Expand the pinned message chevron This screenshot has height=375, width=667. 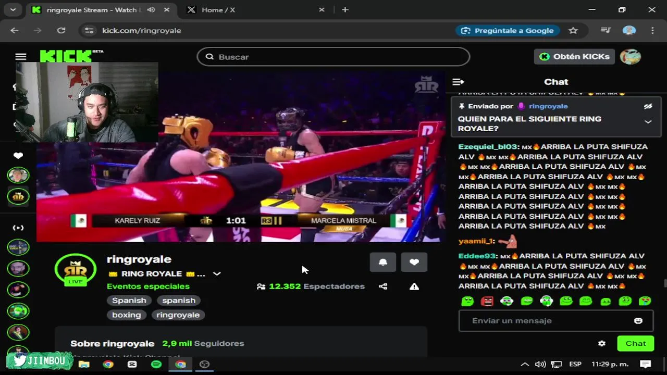tap(648, 122)
